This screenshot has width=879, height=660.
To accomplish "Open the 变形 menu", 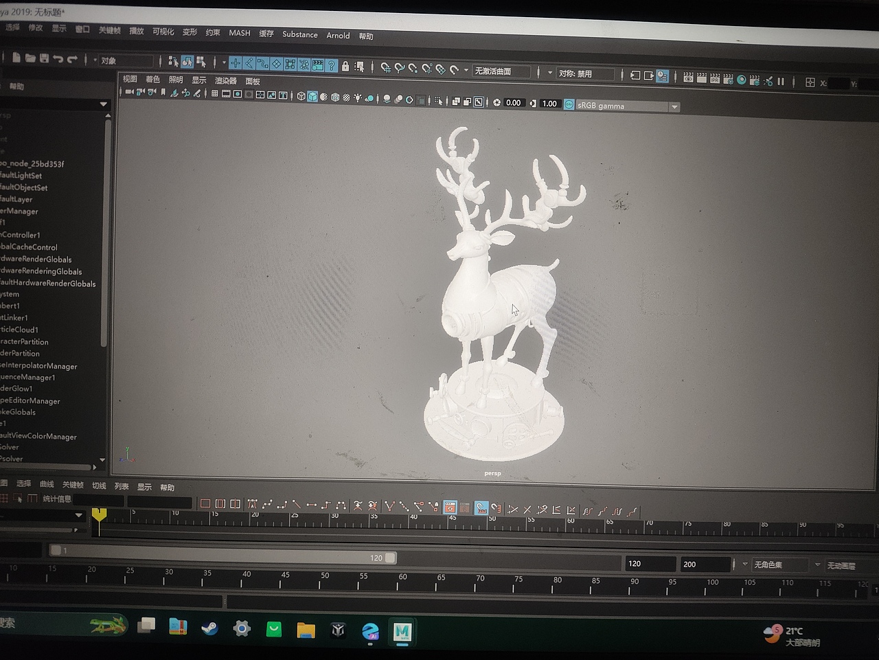I will 190,32.
